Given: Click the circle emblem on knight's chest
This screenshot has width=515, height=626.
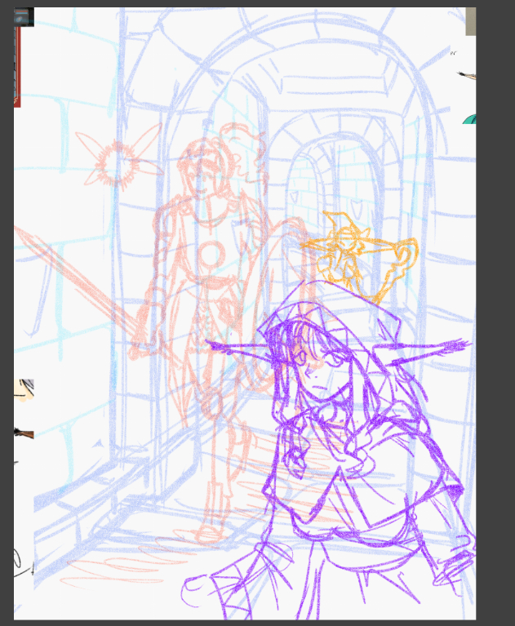Looking at the screenshot, I should click(211, 255).
